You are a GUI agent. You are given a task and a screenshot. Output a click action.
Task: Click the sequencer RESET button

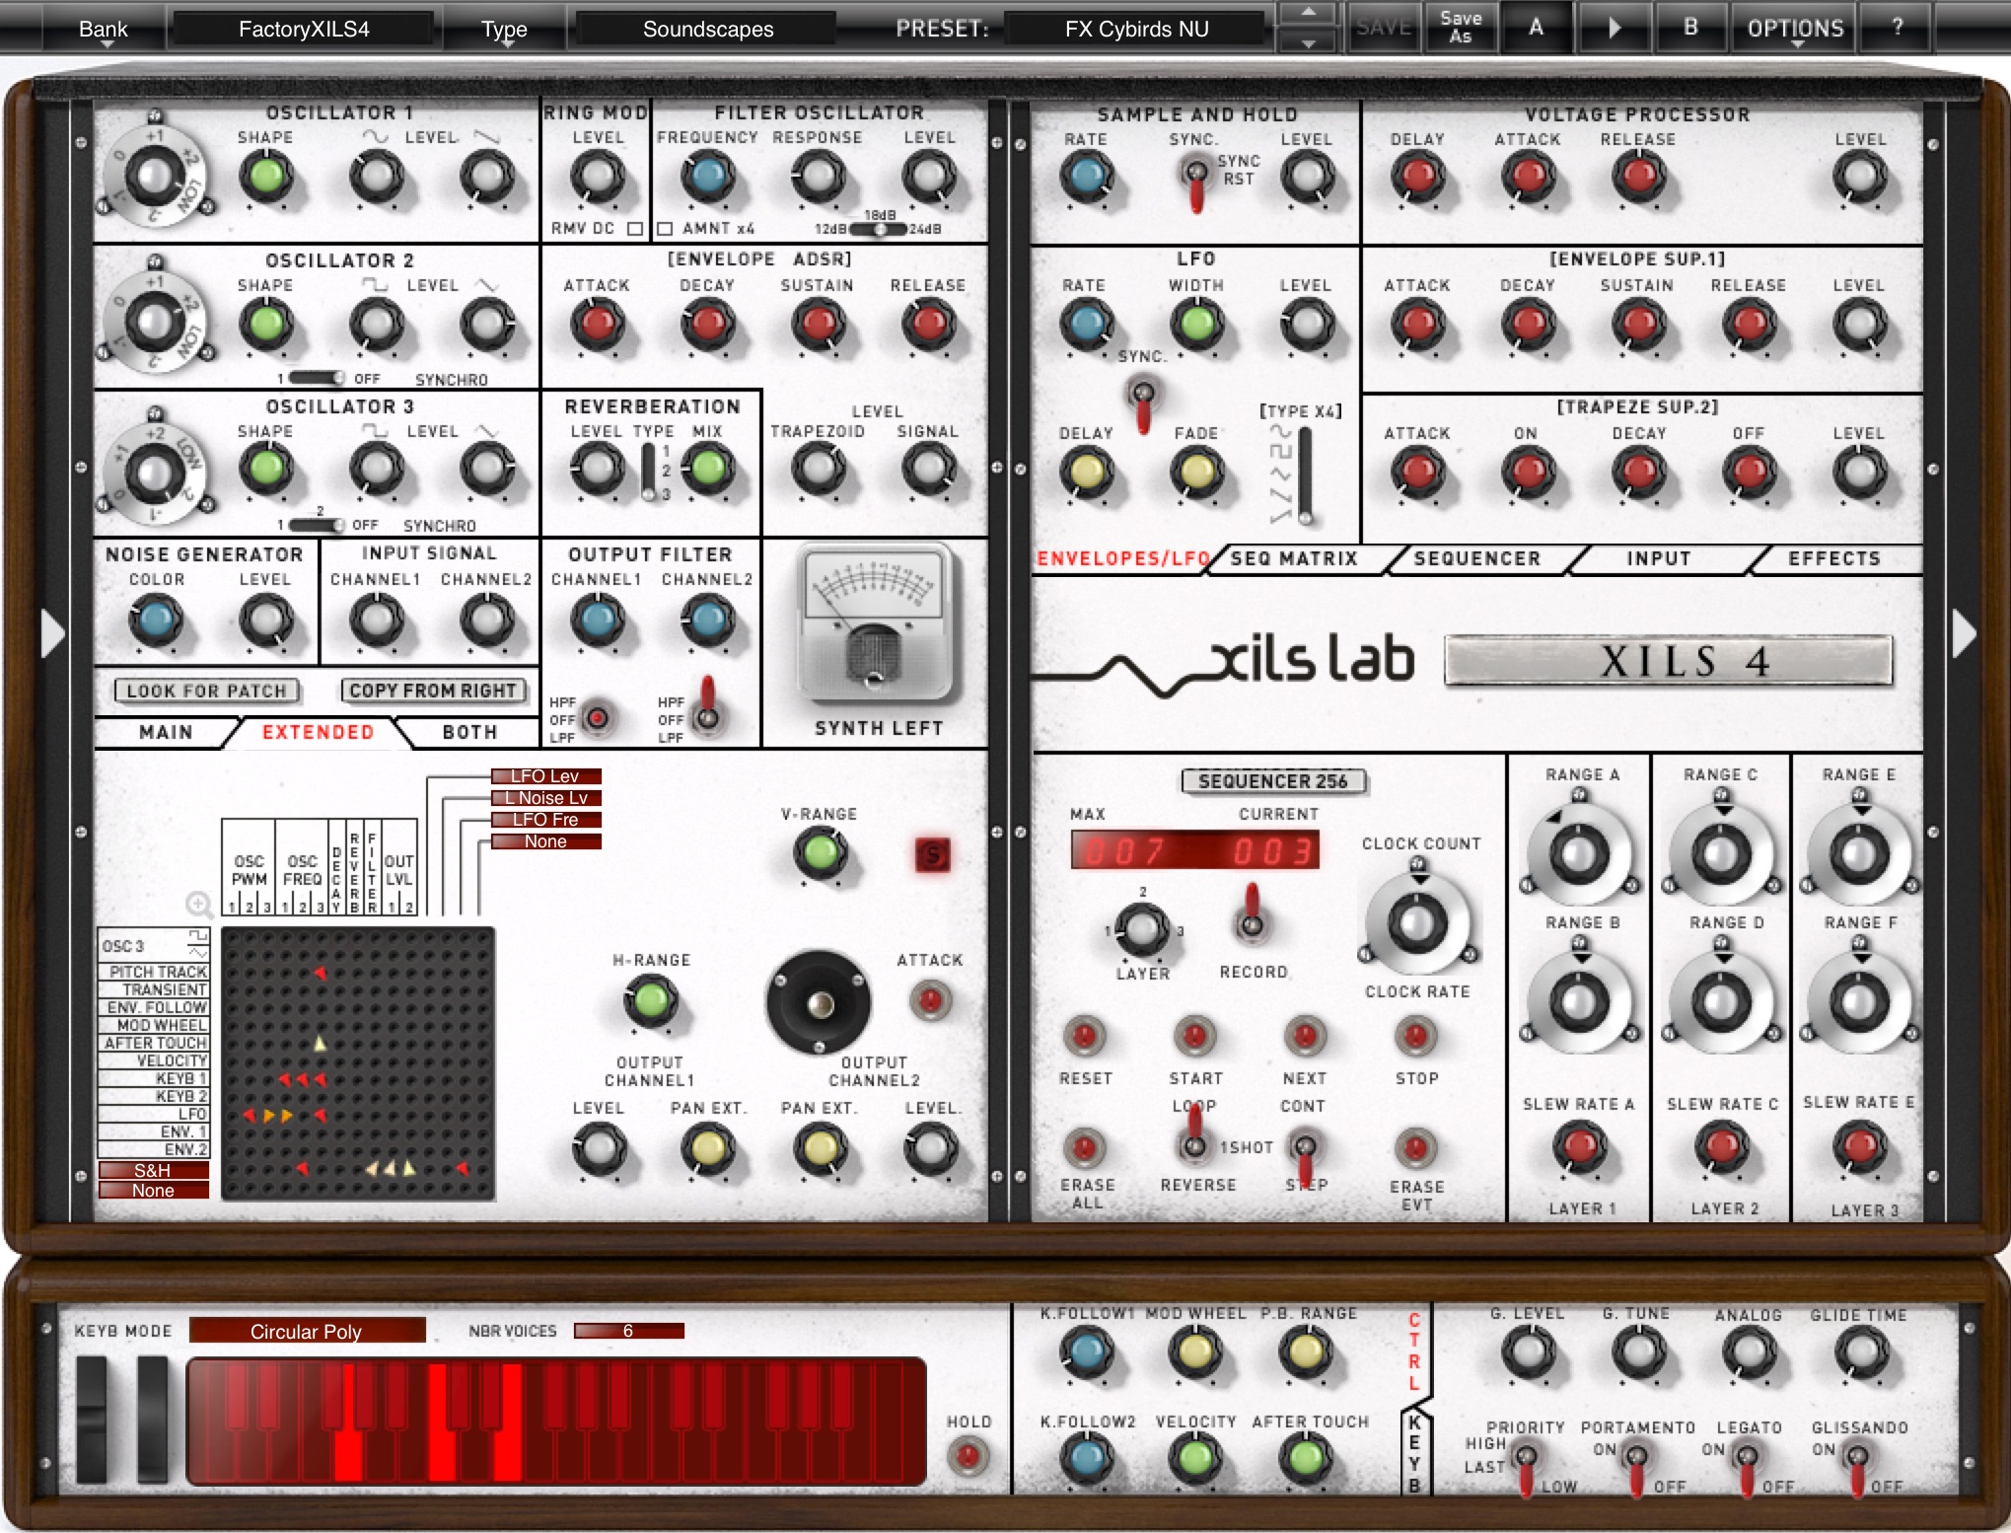point(1084,1037)
